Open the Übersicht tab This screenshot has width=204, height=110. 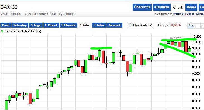point(142,7)
